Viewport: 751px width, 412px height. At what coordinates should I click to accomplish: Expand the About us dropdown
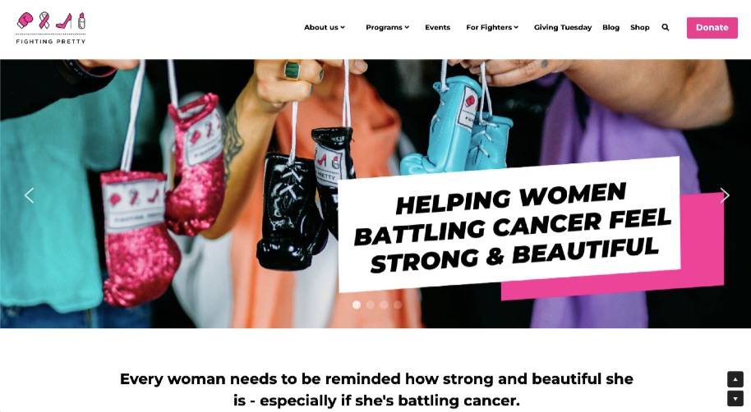[325, 27]
